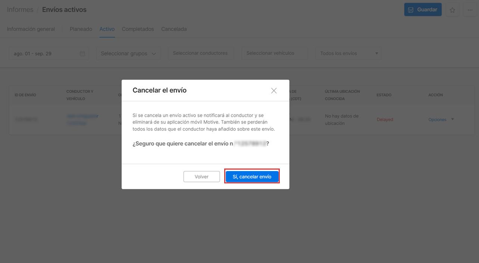Click the ID DE ENVÍO column header
The image size is (479, 263).
pos(25,95)
